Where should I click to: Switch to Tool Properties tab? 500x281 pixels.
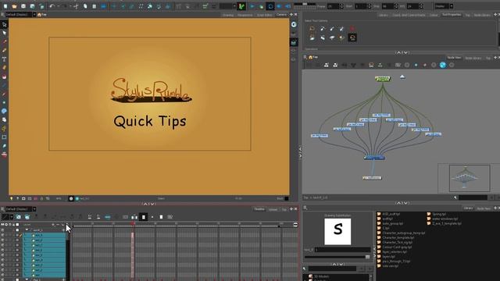[x=452, y=15]
